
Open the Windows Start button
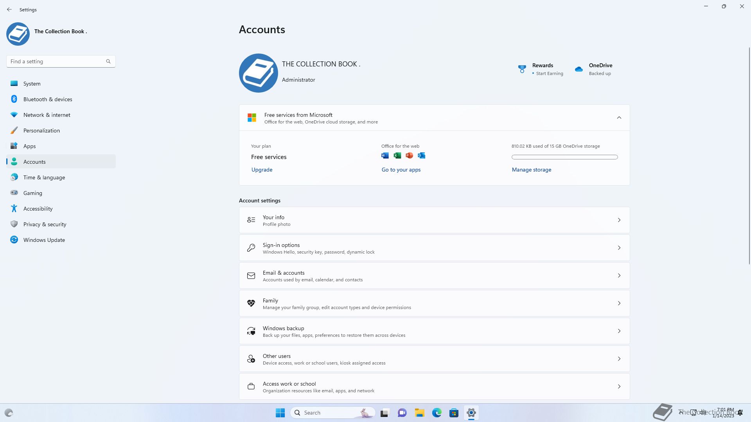click(x=280, y=413)
